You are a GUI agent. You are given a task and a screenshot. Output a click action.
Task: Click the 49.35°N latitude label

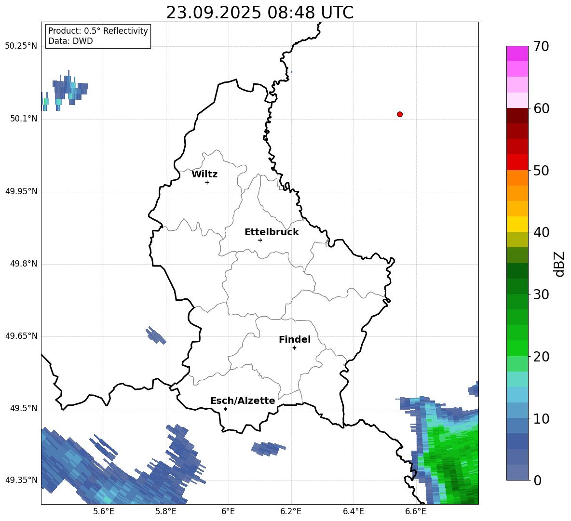21,480
